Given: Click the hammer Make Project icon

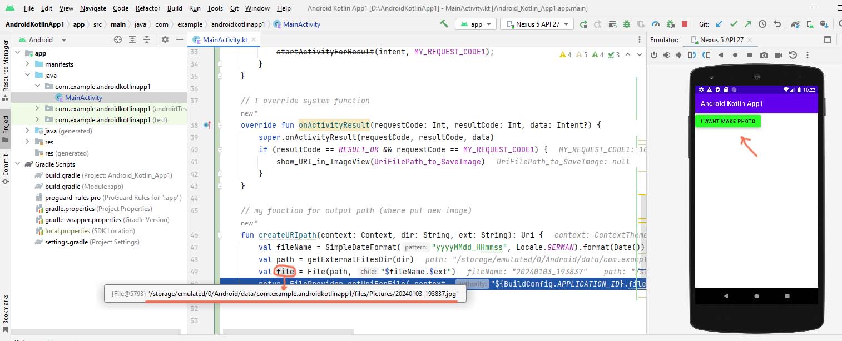Looking at the screenshot, I should click(444, 24).
